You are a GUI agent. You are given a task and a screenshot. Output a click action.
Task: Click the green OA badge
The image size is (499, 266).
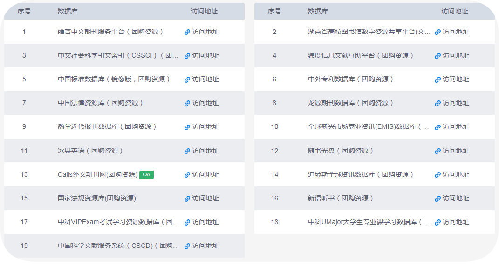point(146,175)
